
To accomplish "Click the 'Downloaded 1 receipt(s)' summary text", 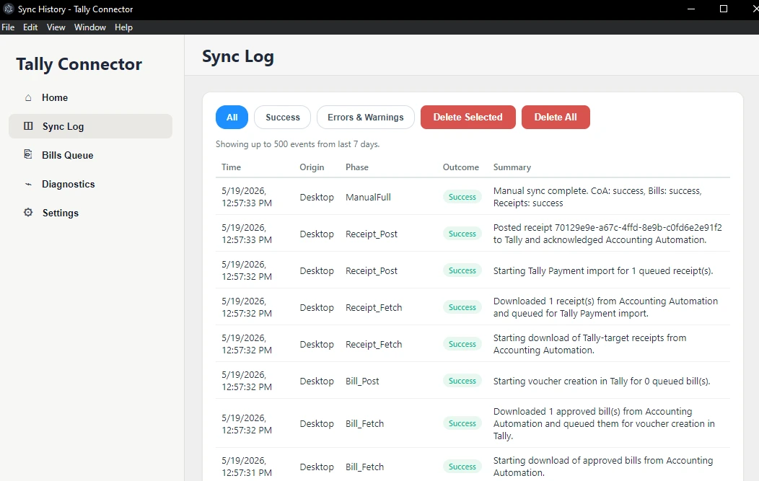I will click(x=605, y=307).
